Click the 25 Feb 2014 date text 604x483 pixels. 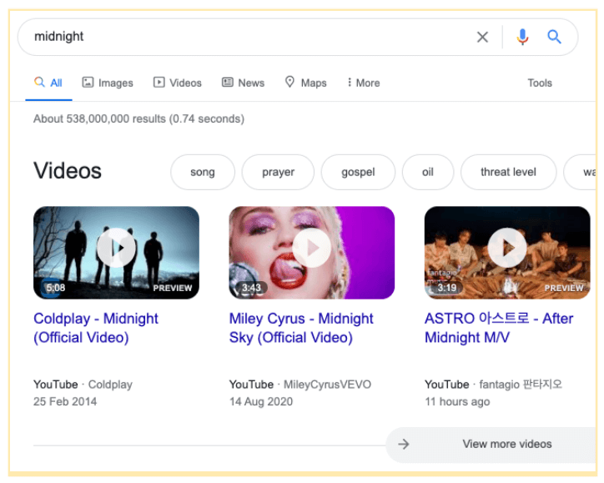tap(65, 402)
